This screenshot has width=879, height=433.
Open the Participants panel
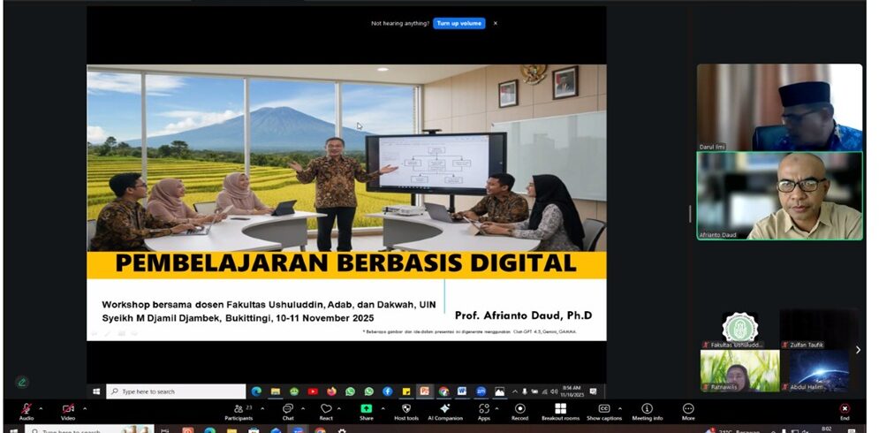coord(237,409)
